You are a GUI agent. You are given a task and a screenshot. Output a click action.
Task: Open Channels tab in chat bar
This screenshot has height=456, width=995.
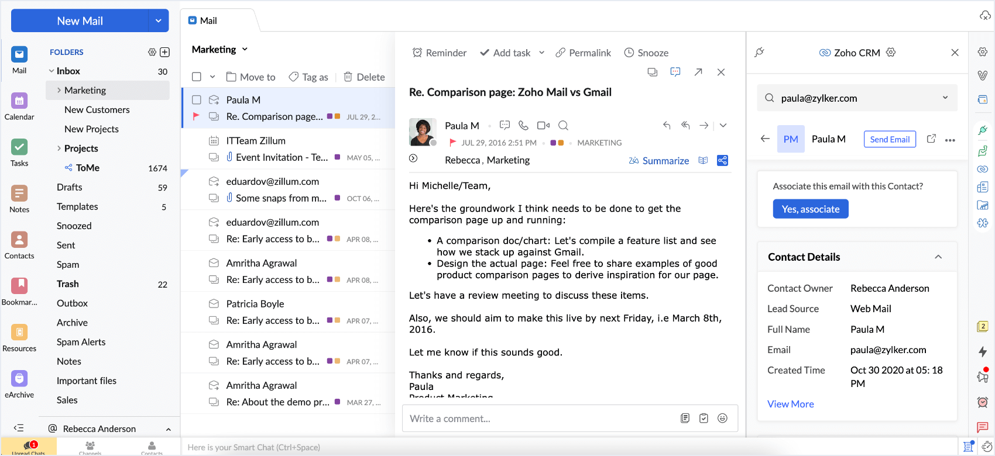point(90,448)
